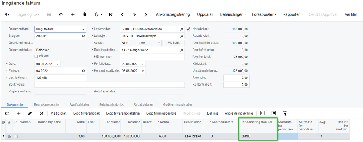Click Angre deling av linje
363x142 pixels.
pyautogui.click(x=239, y=113)
